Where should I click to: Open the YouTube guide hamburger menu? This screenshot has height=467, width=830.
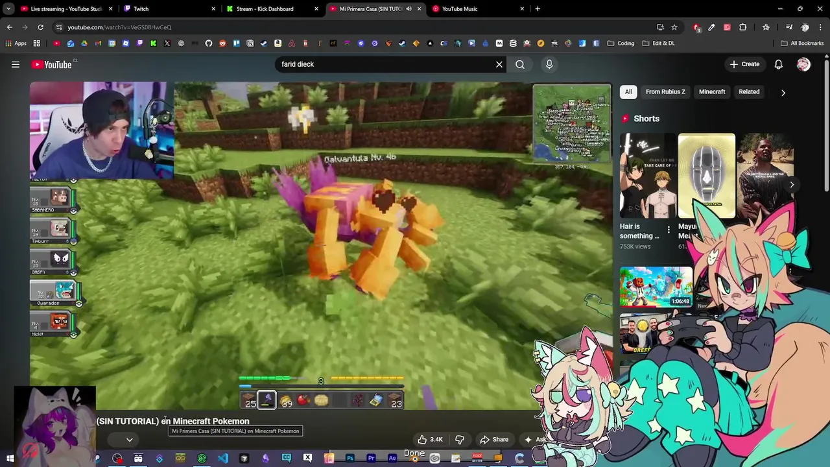click(16, 64)
